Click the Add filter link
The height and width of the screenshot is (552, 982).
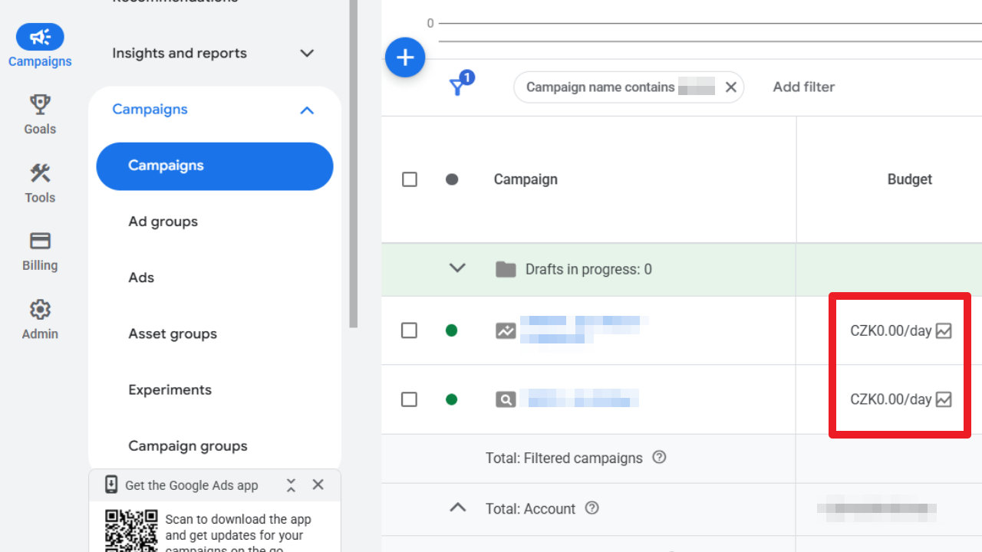coord(803,87)
